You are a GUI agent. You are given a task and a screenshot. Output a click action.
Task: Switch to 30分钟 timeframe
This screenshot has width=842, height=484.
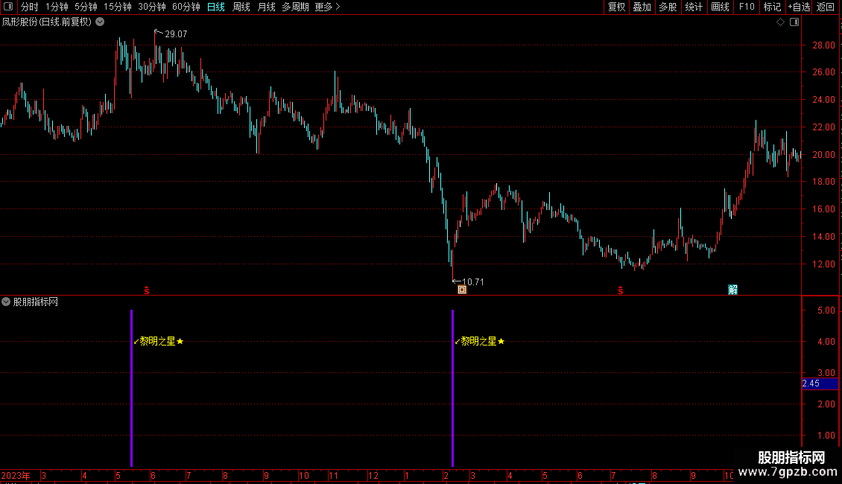coord(152,7)
